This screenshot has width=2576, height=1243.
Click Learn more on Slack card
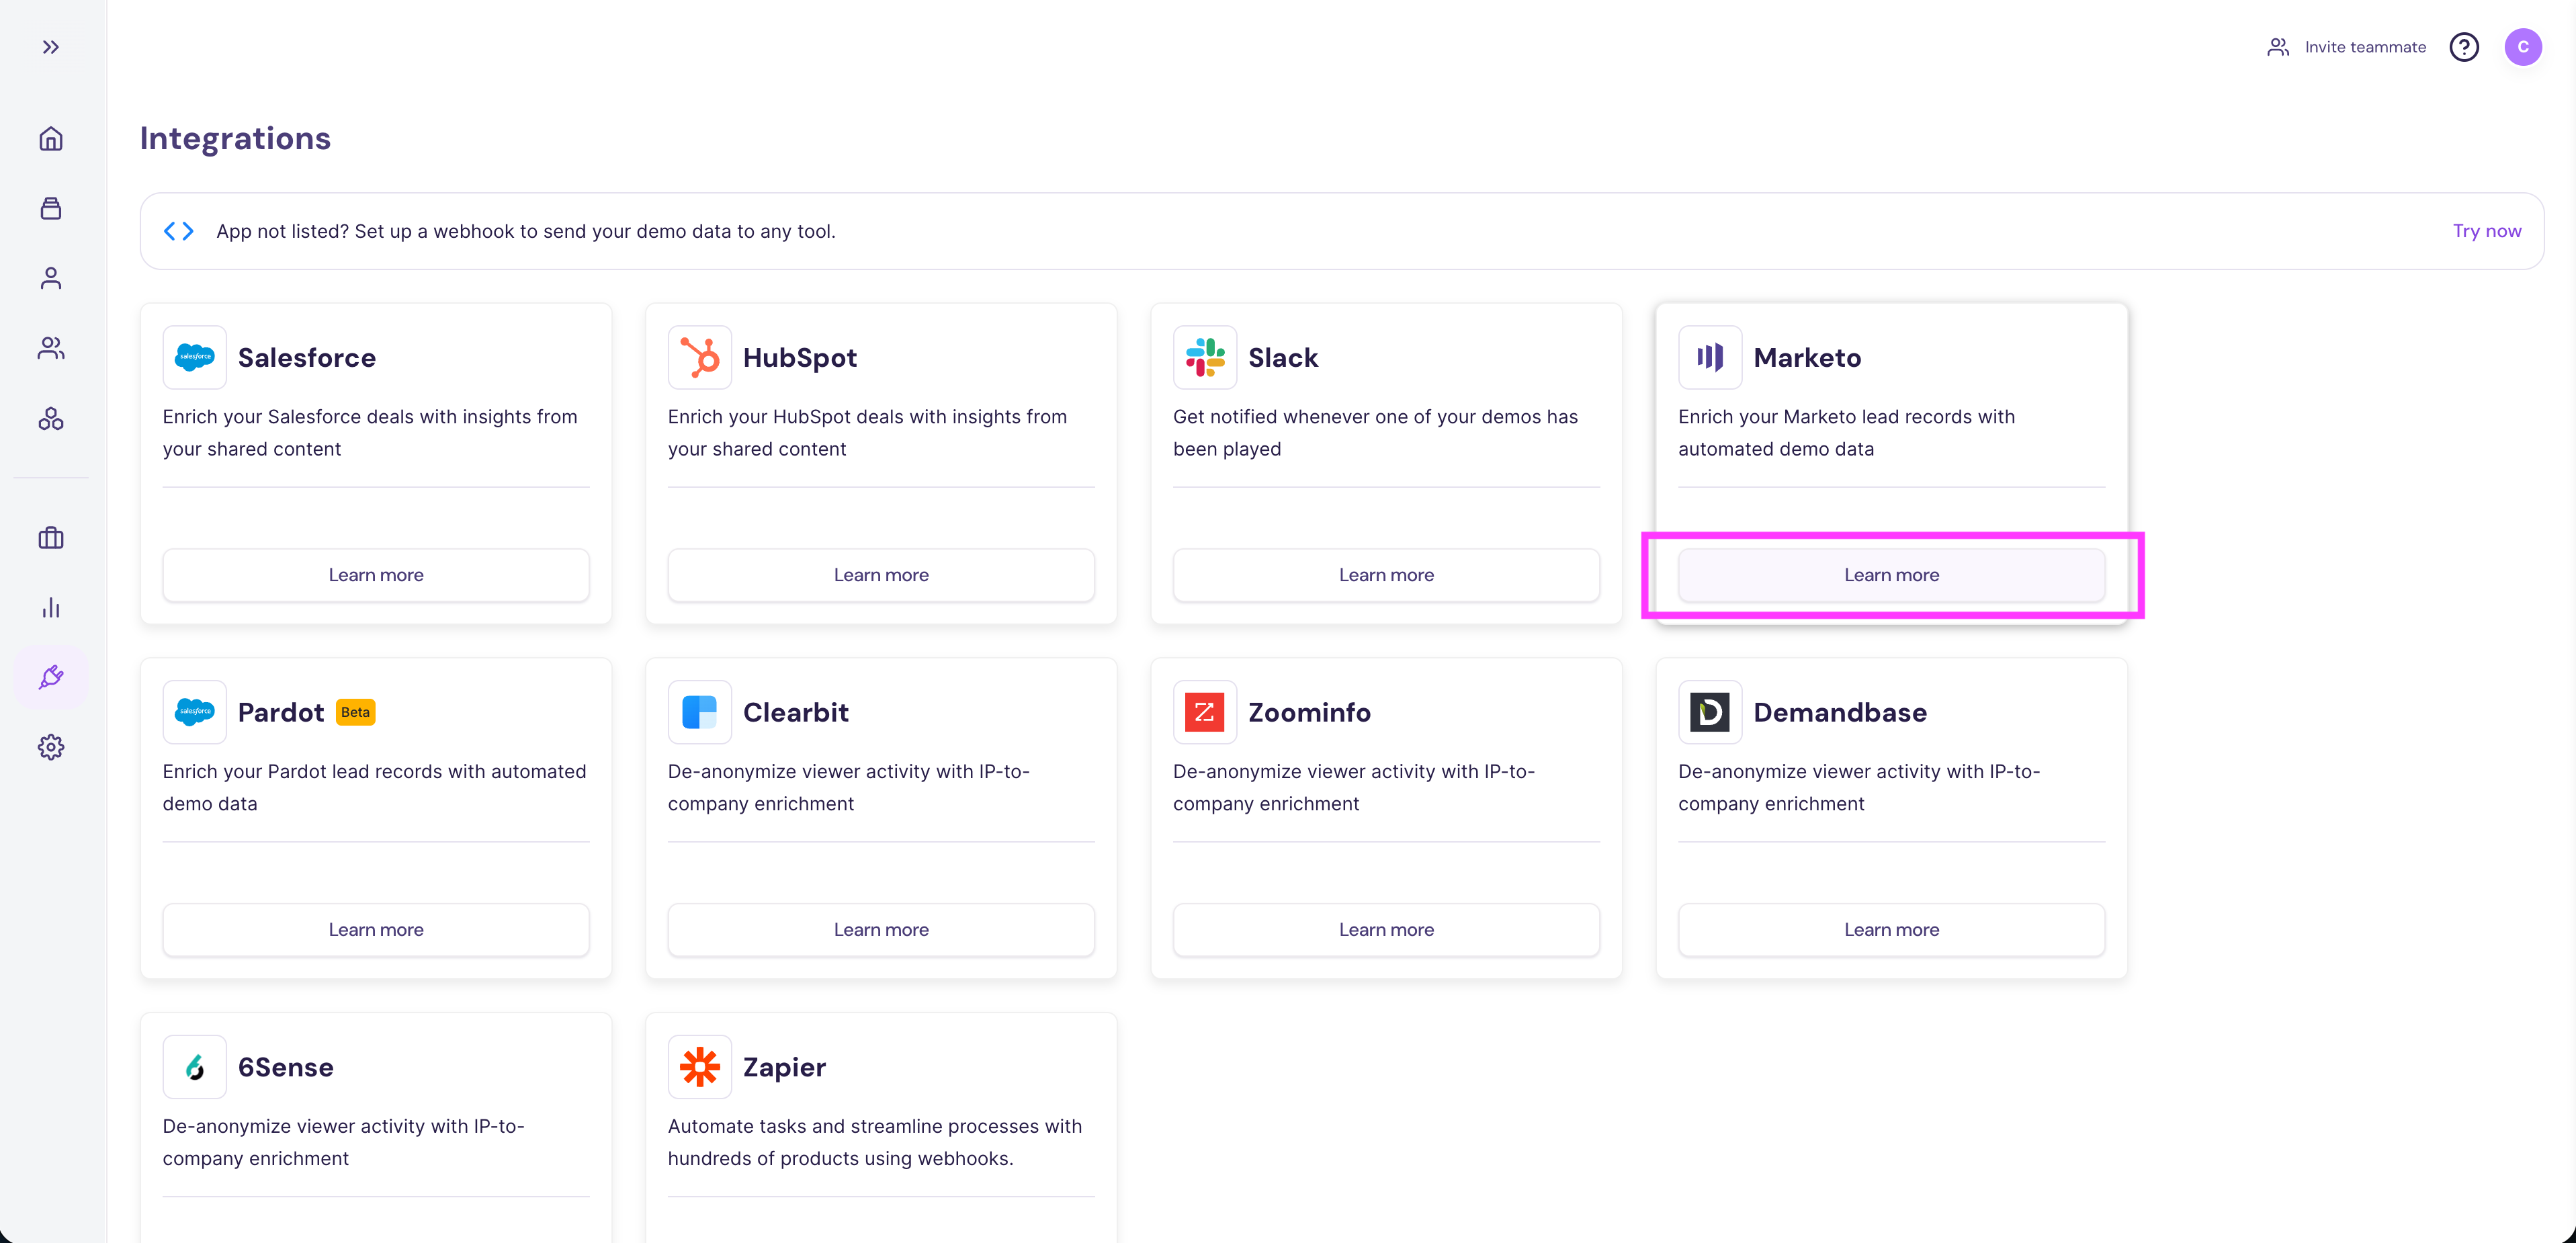[1386, 575]
